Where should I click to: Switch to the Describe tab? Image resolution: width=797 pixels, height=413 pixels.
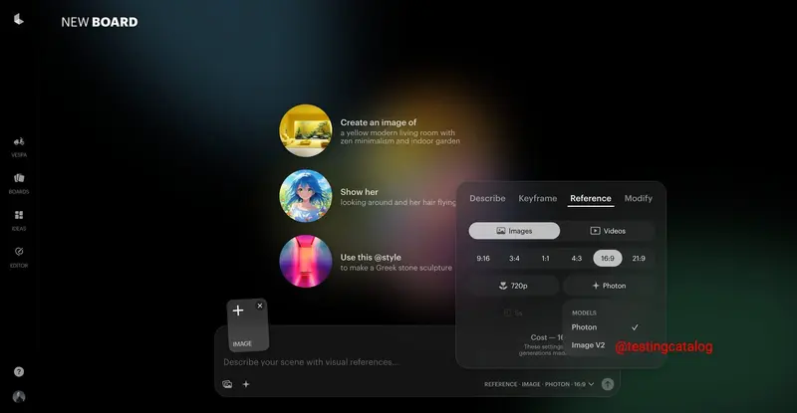[x=487, y=199]
